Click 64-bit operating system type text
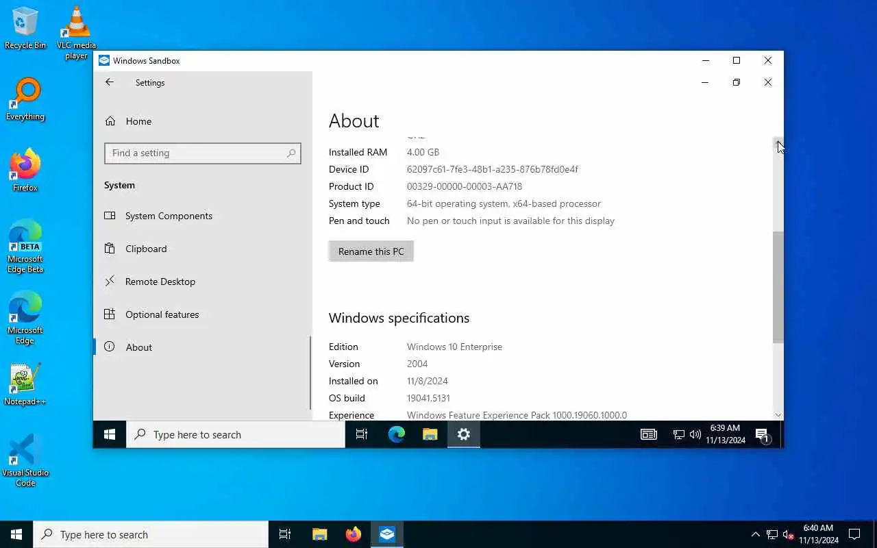The height and width of the screenshot is (548, 877). point(504,203)
